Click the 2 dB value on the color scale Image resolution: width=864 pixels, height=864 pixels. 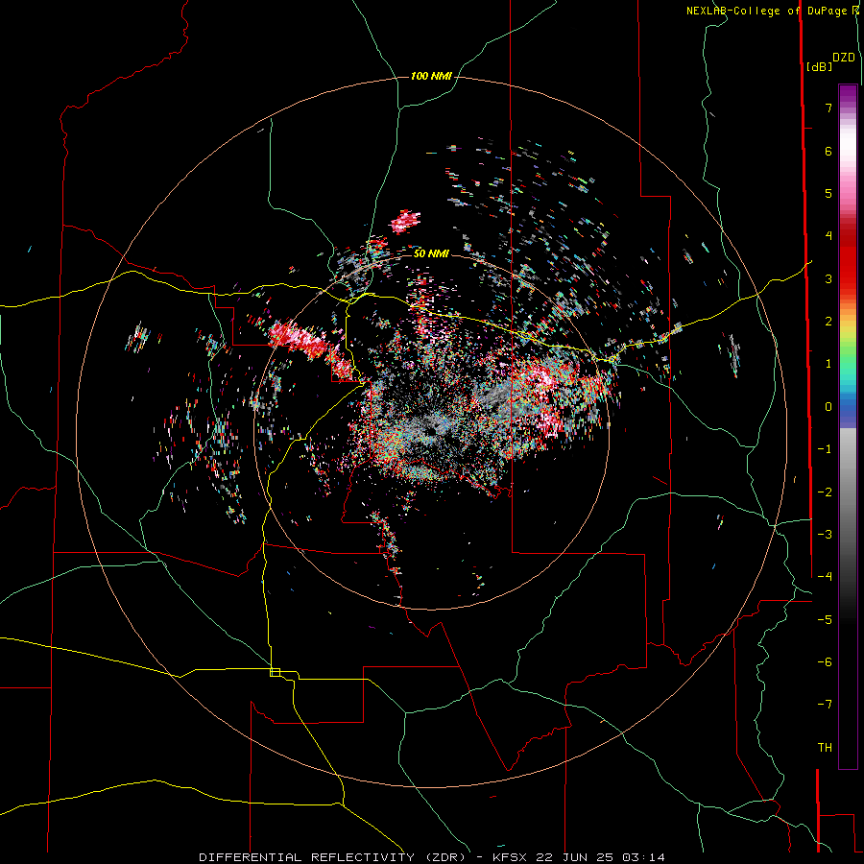(x=828, y=322)
